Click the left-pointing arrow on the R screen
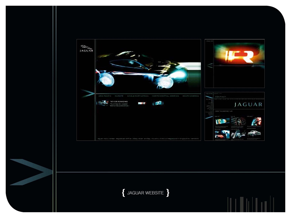This screenshot has width=291, height=218. pyautogui.click(x=210, y=66)
